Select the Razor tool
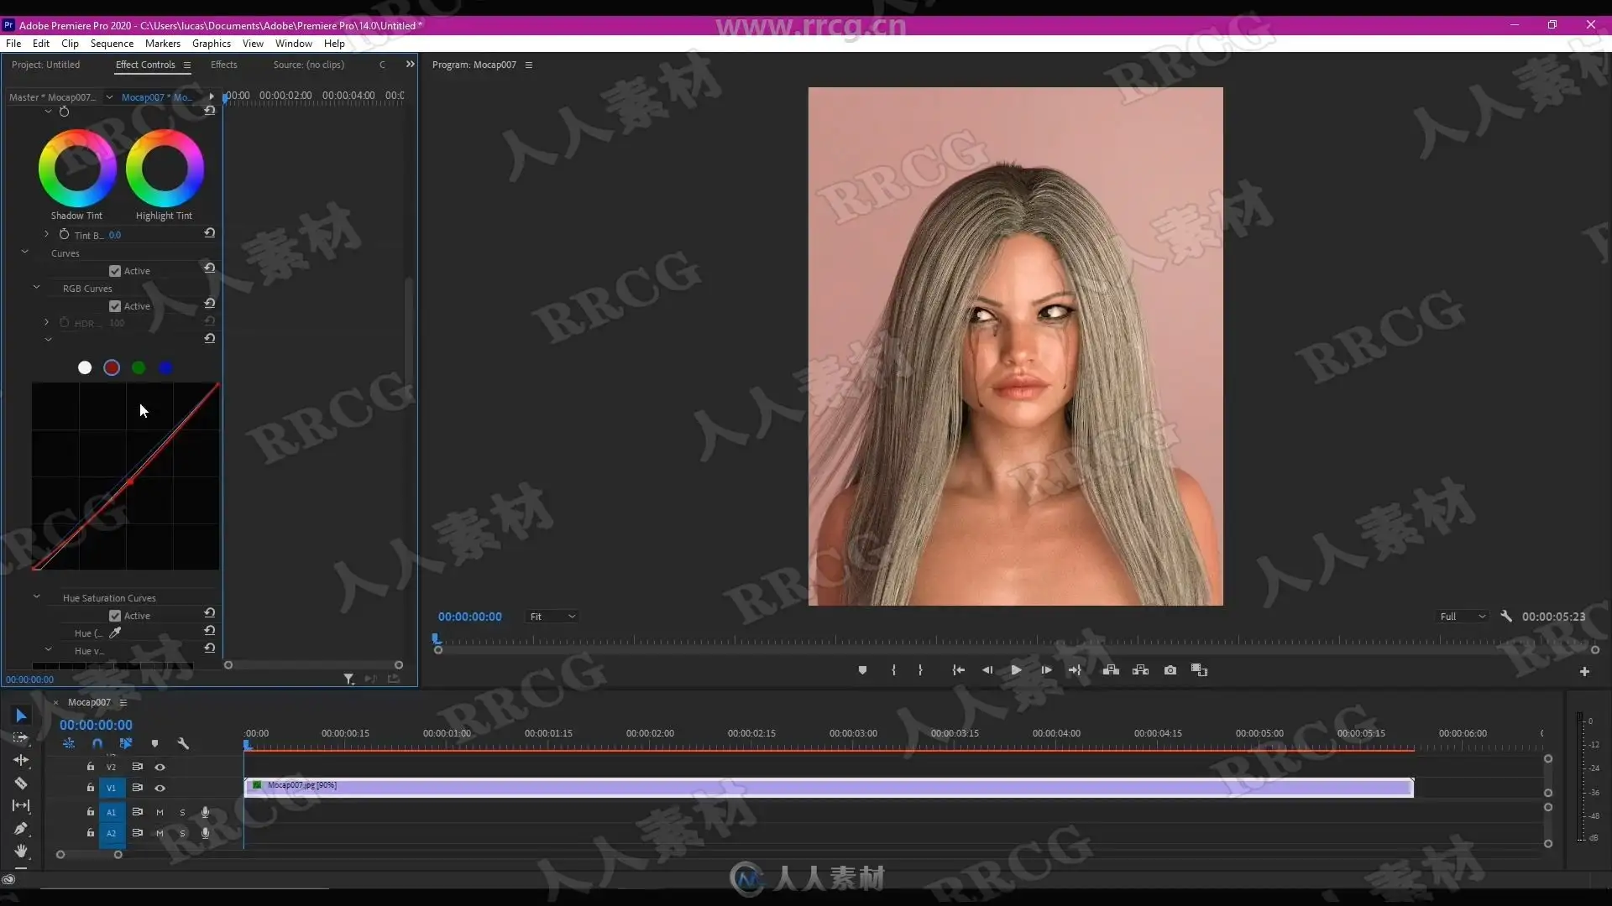Image resolution: width=1612 pixels, height=906 pixels. [x=21, y=783]
